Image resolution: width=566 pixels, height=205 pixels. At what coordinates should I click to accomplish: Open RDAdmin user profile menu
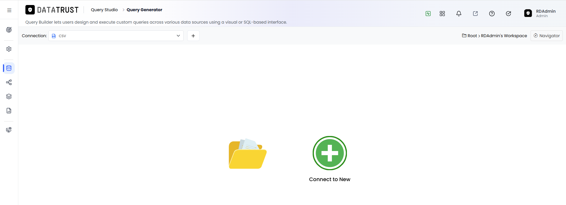(x=540, y=13)
